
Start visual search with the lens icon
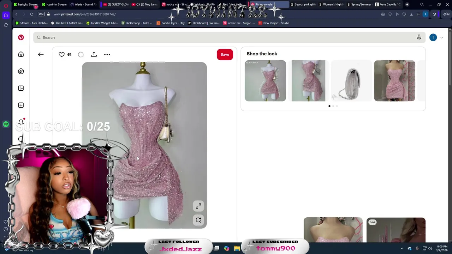tap(198, 220)
